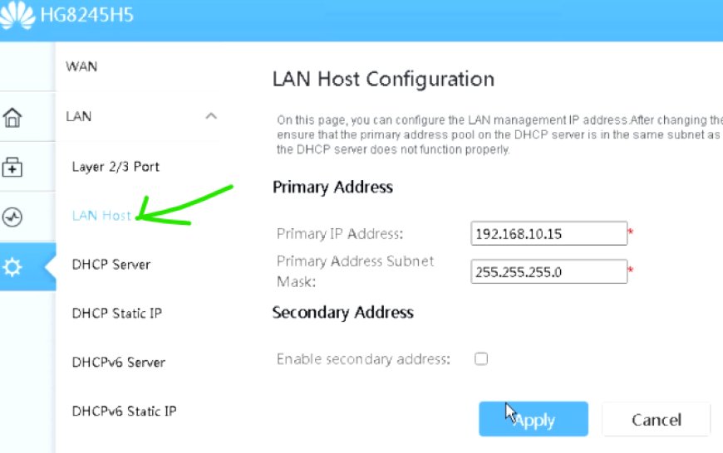The height and width of the screenshot is (453, 723).
Task: Open DHCPv6 Static IP settings
Action: click(x=125, y=412)
